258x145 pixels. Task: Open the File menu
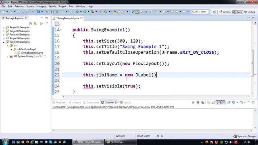pos(3,6)
